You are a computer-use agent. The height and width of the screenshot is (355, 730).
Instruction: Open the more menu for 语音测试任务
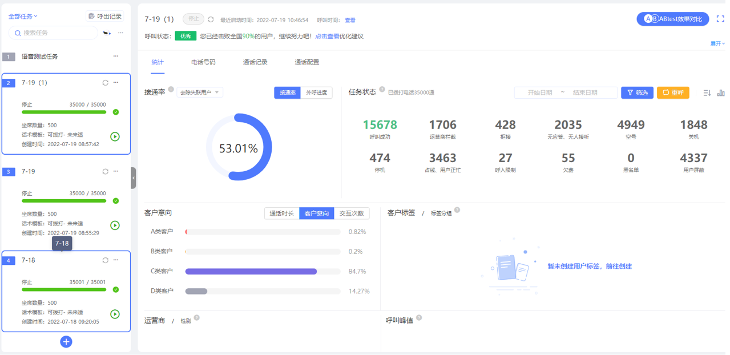(x=116, y=57)
